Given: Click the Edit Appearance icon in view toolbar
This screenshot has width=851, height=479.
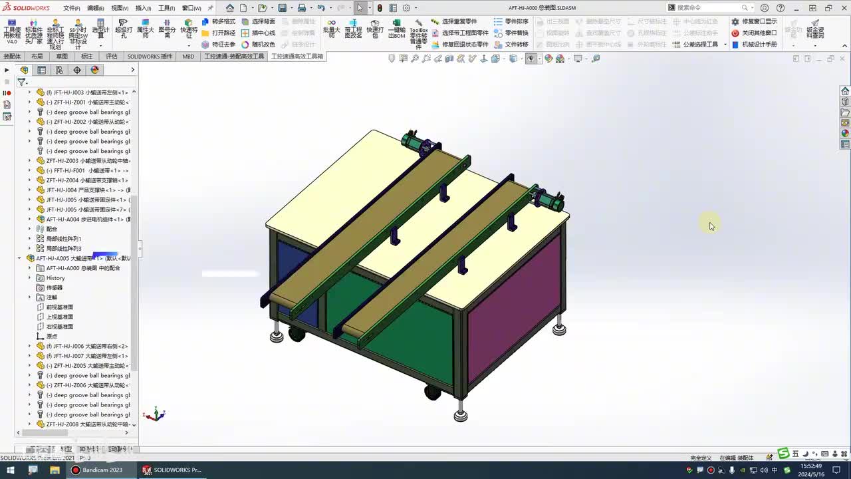Looking at the screenshot, I should (x=548, y=59).
